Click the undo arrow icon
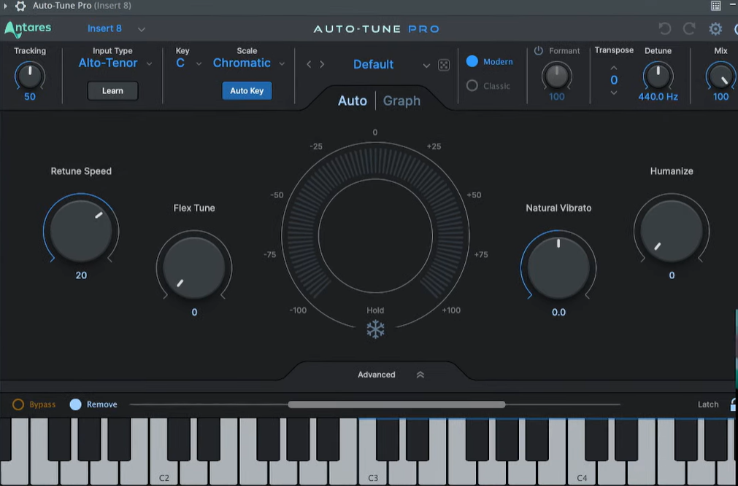The height and width of the screenshot is (486, 738). coord(664,29)
